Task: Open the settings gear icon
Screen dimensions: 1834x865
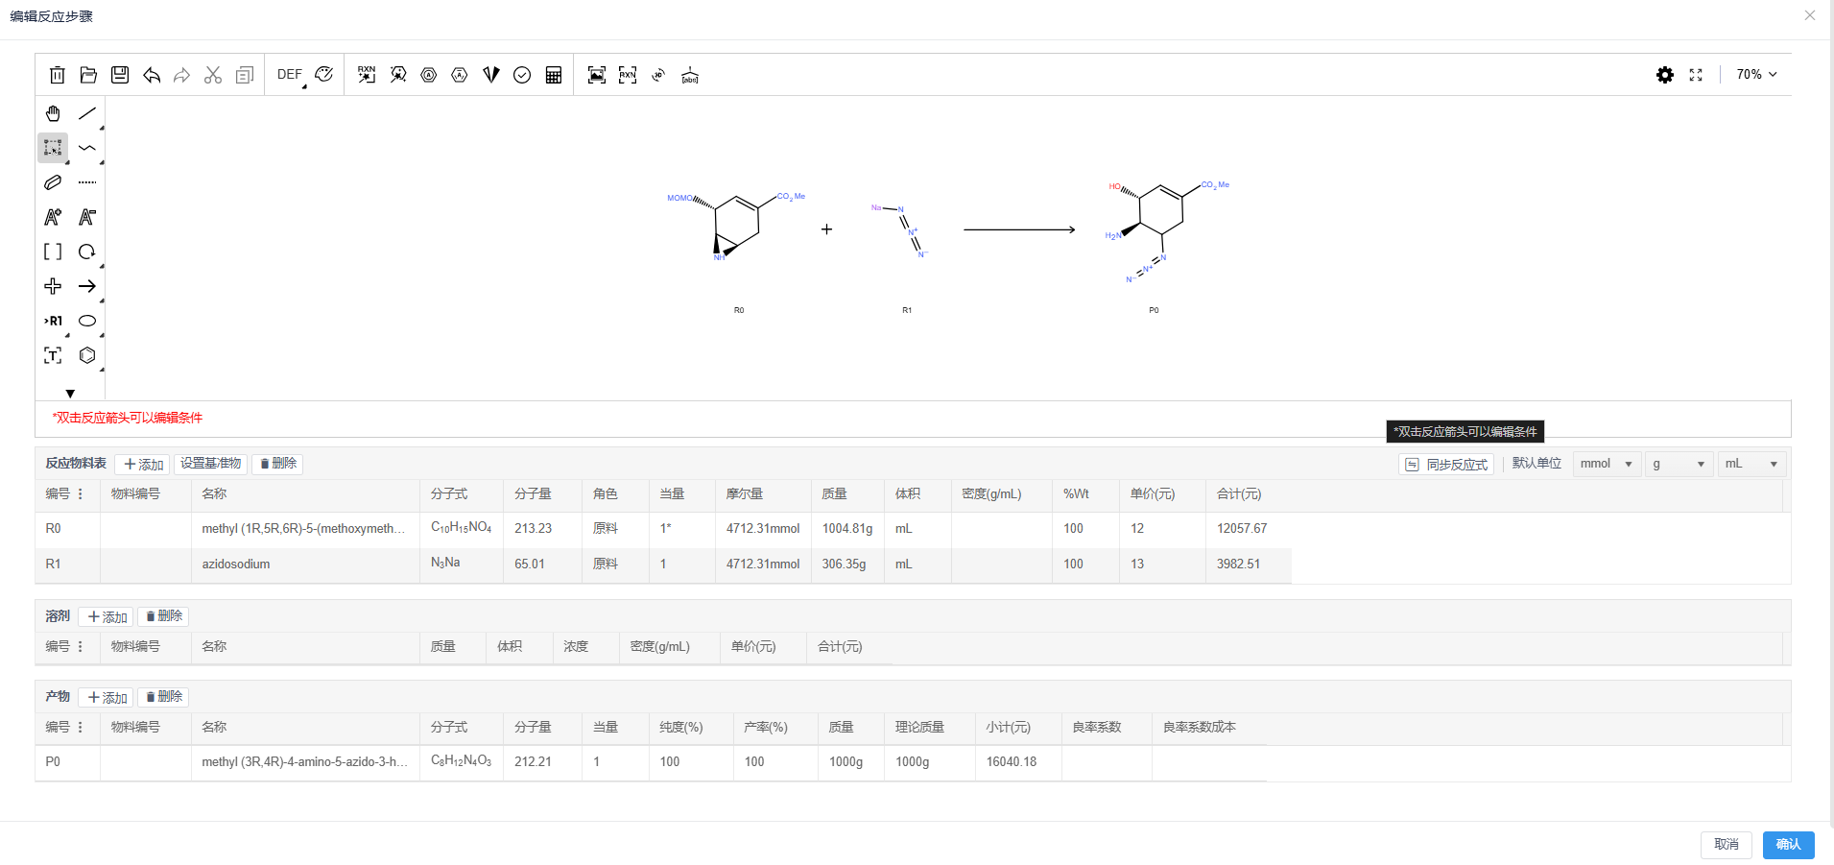Action: [1665, 75]
